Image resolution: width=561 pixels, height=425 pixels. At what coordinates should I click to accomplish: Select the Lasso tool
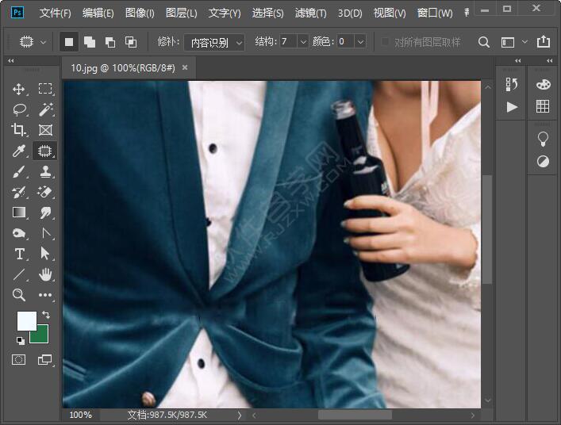[x=19, y=109]
